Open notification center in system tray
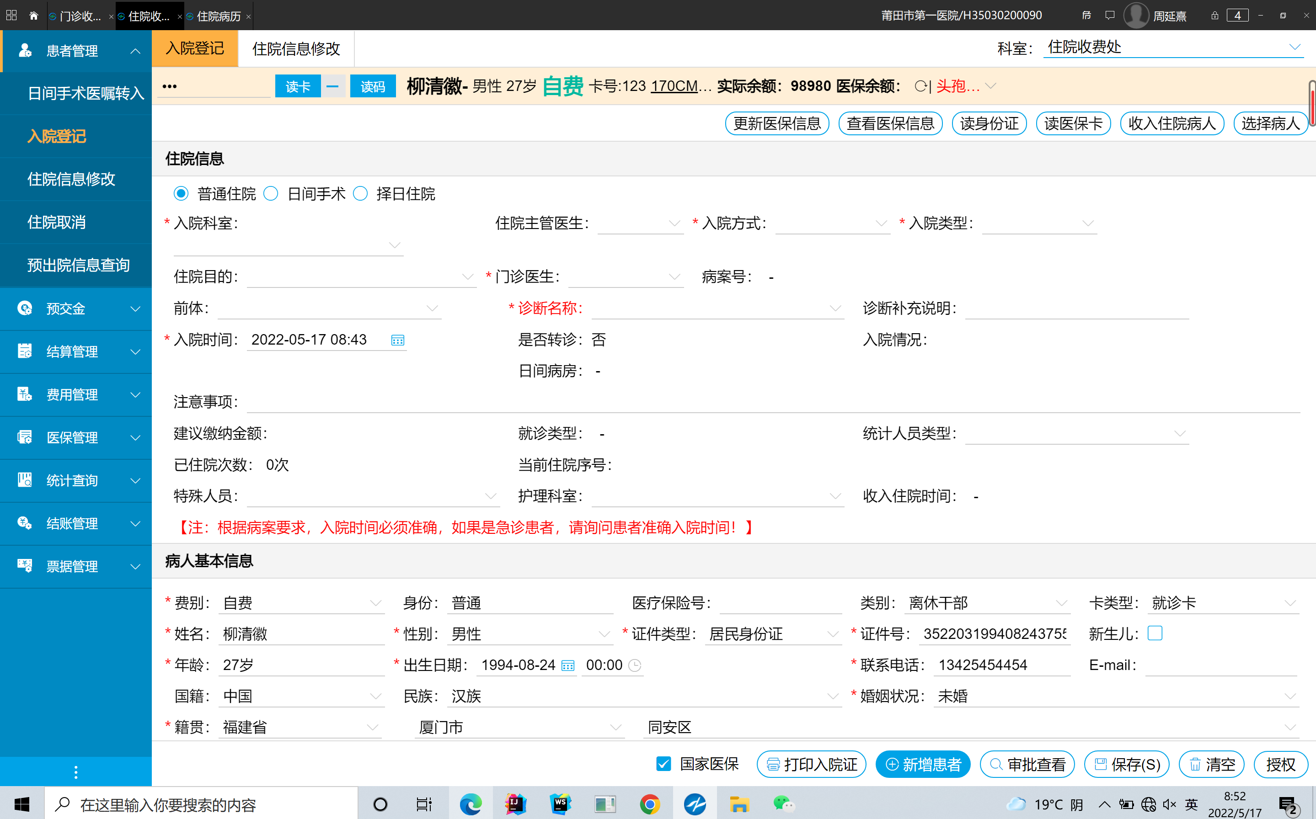 1289,805
